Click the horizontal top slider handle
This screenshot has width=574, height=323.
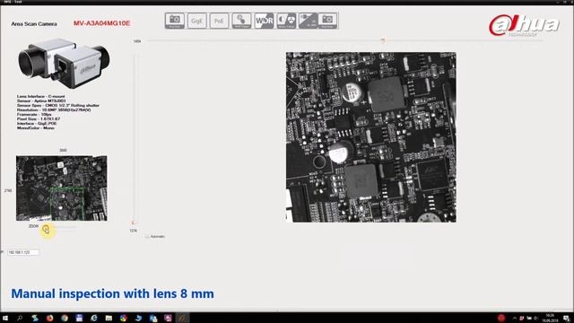pyautogui.click(x=383, y=40)
